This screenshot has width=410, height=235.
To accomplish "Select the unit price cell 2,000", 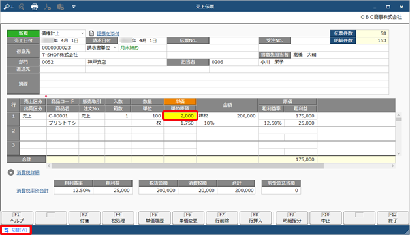I will point(180,116).
